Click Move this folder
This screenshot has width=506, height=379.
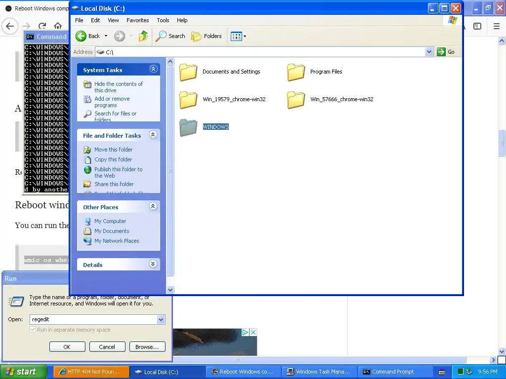click(113, 150)
